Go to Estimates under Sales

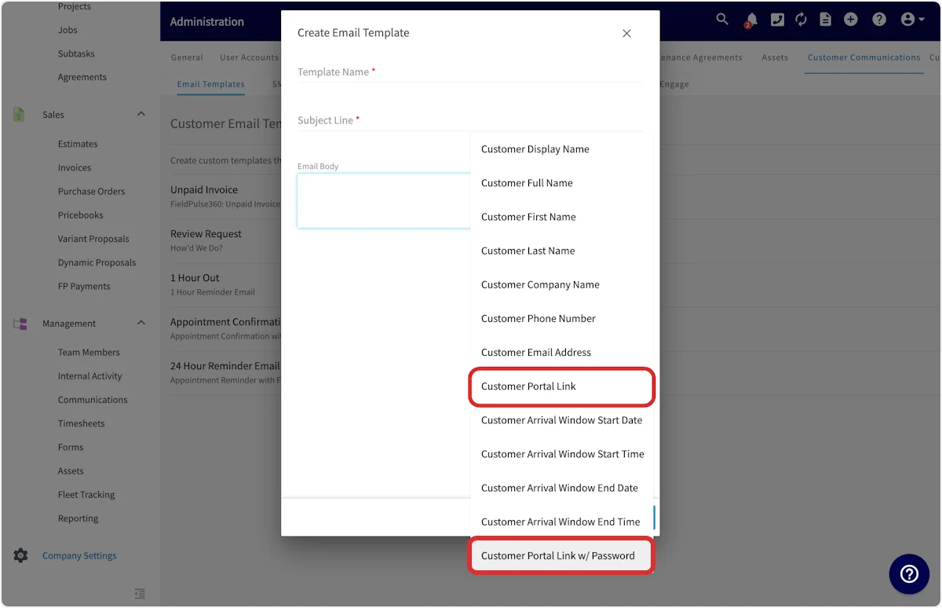[78, 144]
